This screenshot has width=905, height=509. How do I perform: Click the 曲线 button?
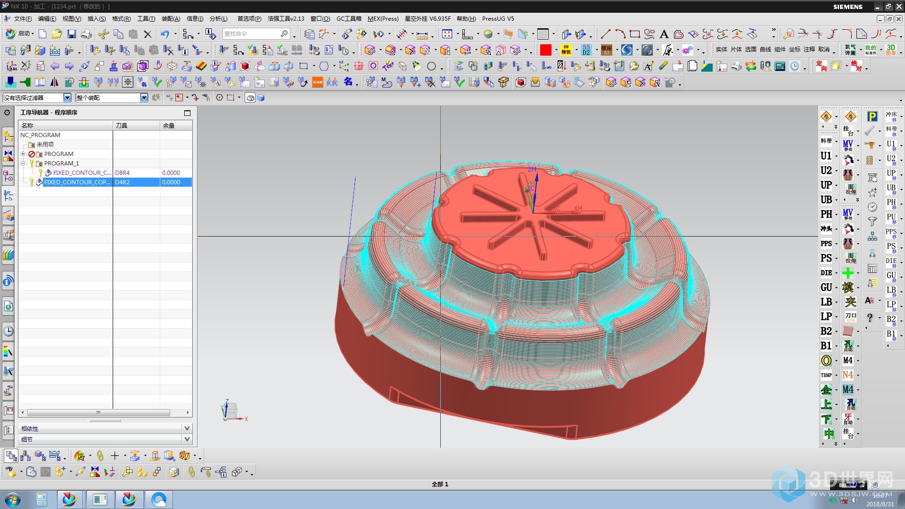pyautogui.click(x=765, y=49)
